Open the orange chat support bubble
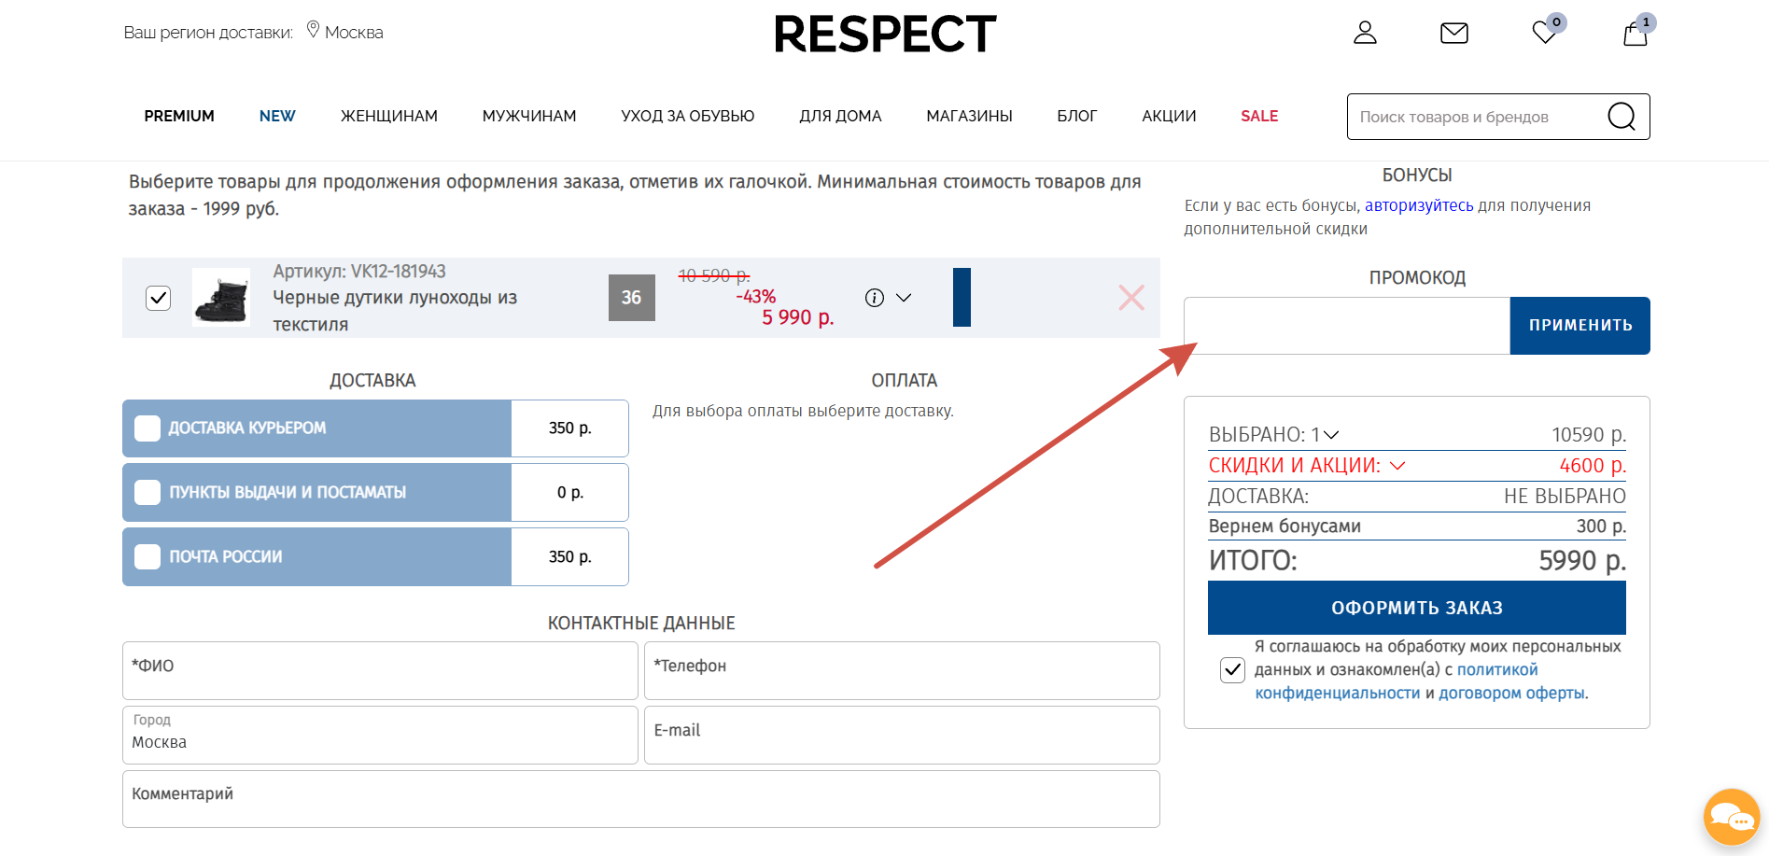 [x=1732, y=818]
